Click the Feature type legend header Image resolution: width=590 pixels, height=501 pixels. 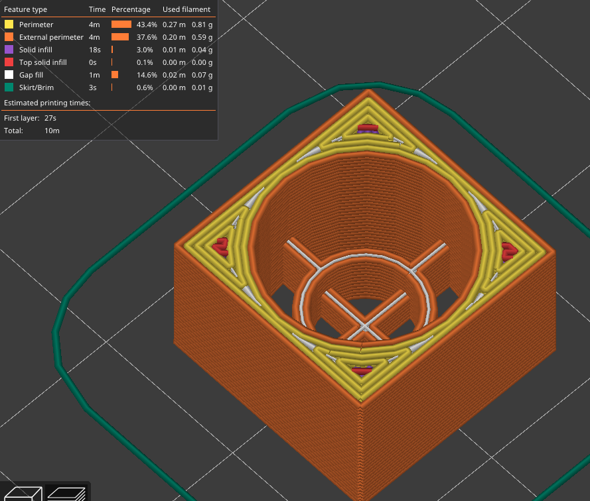[x=26, y=10]
